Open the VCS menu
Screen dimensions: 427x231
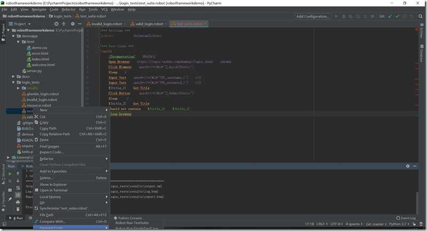click(x=104, y=10)
